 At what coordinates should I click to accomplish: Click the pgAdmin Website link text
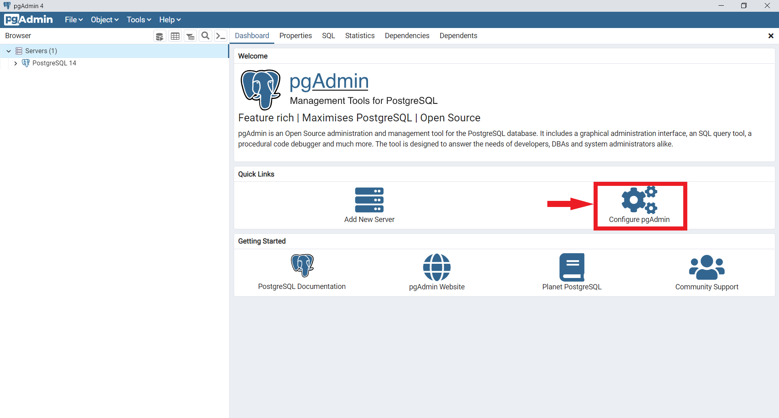pos(437,287)
